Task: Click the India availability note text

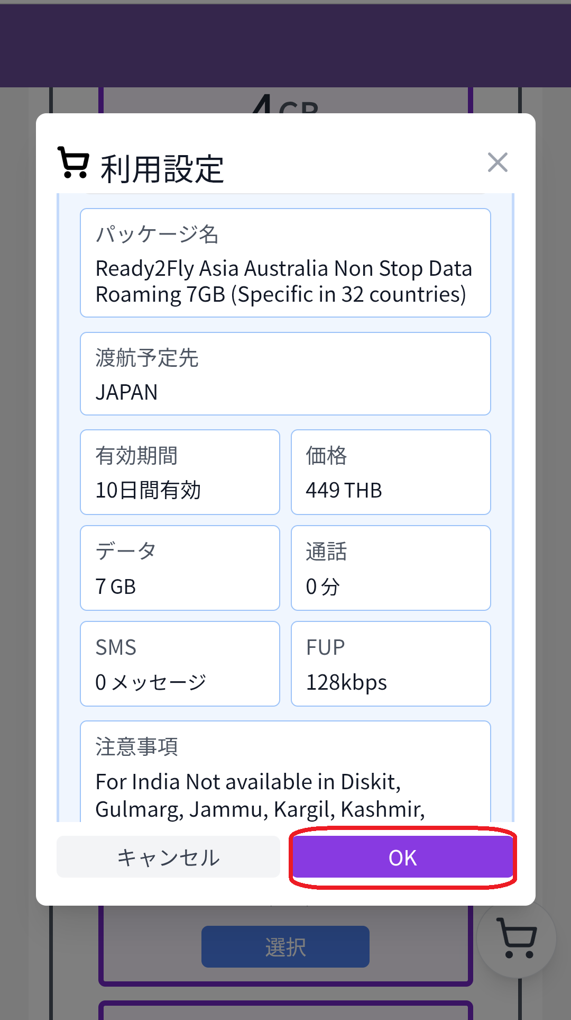Action: coord(259,796)
